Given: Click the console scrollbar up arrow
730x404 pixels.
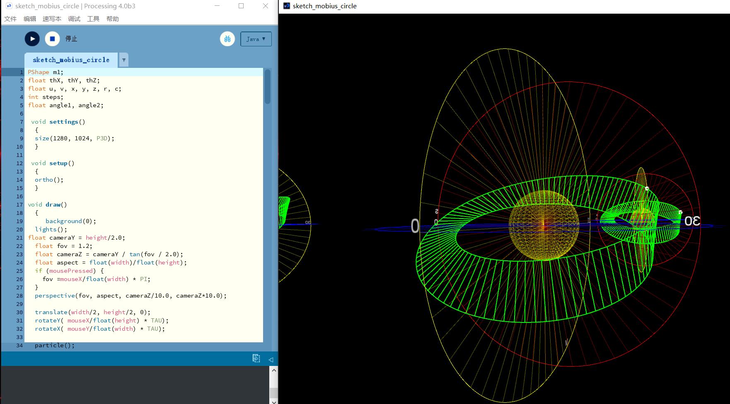Looking at the screenshot, I should click(273, 370).
